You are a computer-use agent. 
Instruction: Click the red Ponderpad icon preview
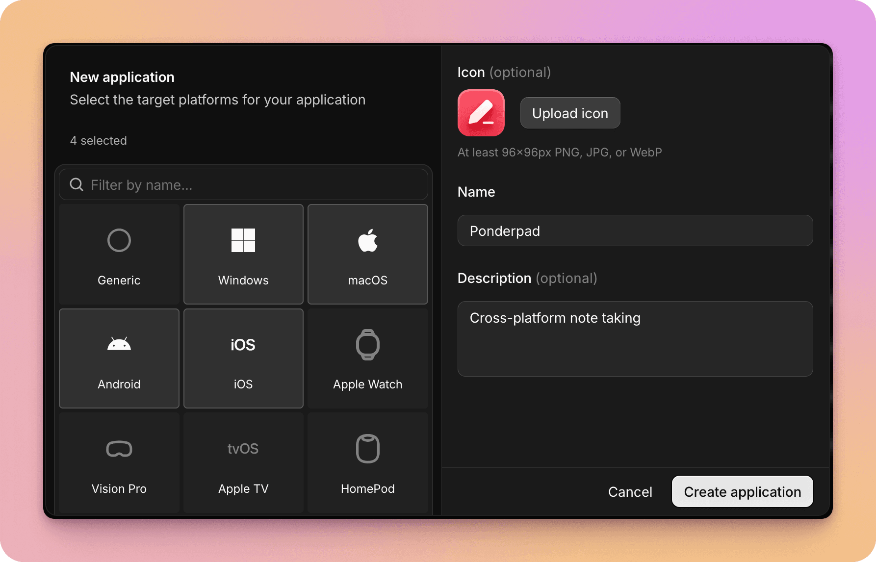pos(481,112)
